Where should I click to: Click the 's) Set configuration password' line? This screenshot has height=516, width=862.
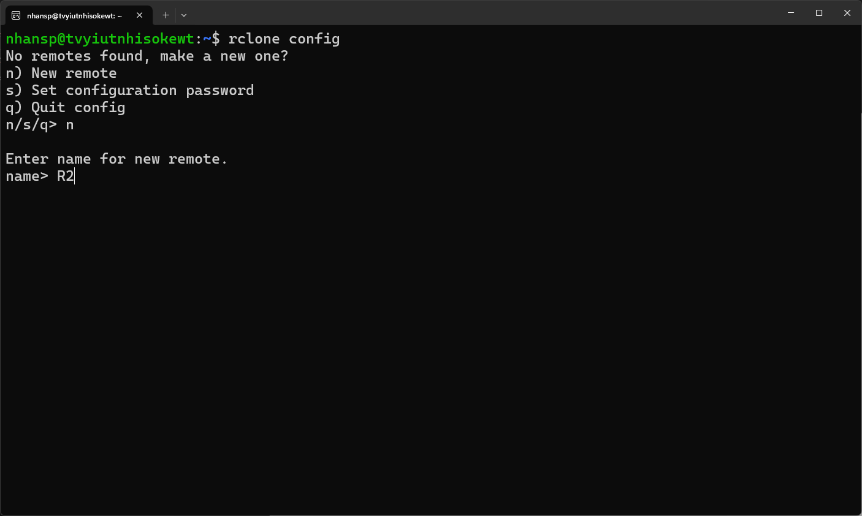[129, 91]
